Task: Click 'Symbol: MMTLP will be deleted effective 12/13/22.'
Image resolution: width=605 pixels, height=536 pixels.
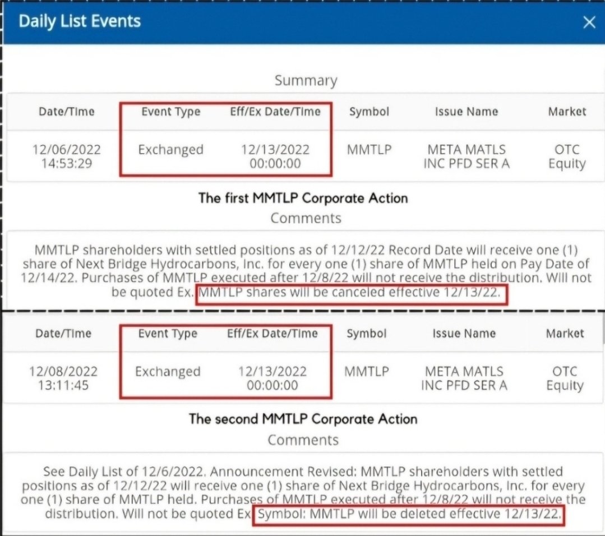Action: coord(409,514)
